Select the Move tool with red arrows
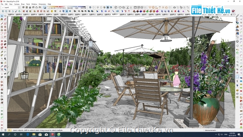The width and height of the screenshot is (243, 137). coord(2,41)
